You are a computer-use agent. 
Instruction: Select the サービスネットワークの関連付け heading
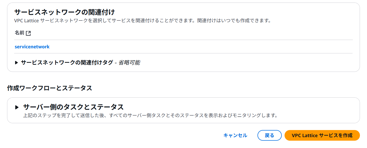click(65, 12)
